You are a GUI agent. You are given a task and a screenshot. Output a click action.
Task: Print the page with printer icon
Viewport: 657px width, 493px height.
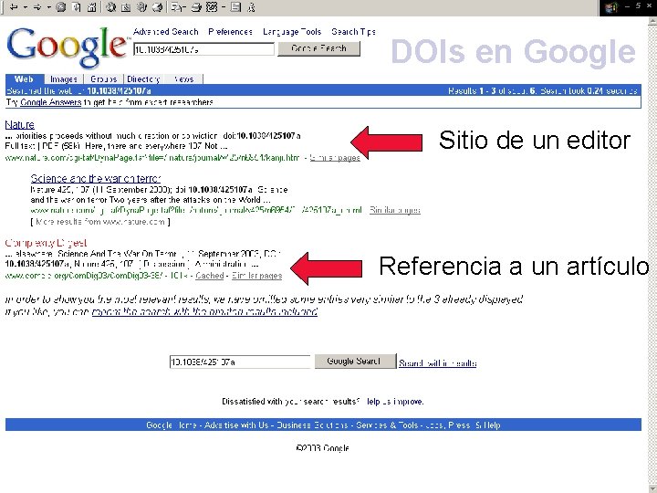point(196,6)
